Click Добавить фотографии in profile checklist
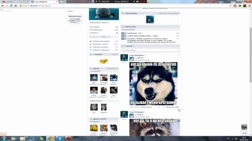 pos(101,41)
